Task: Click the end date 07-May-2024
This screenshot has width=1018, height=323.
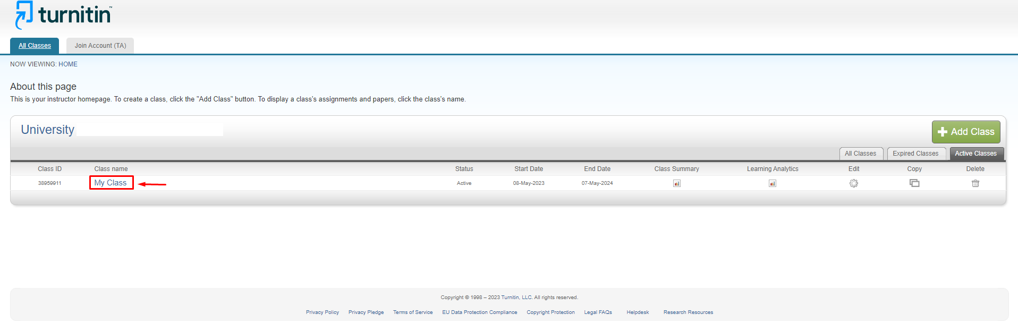Action: click(597, 183)
